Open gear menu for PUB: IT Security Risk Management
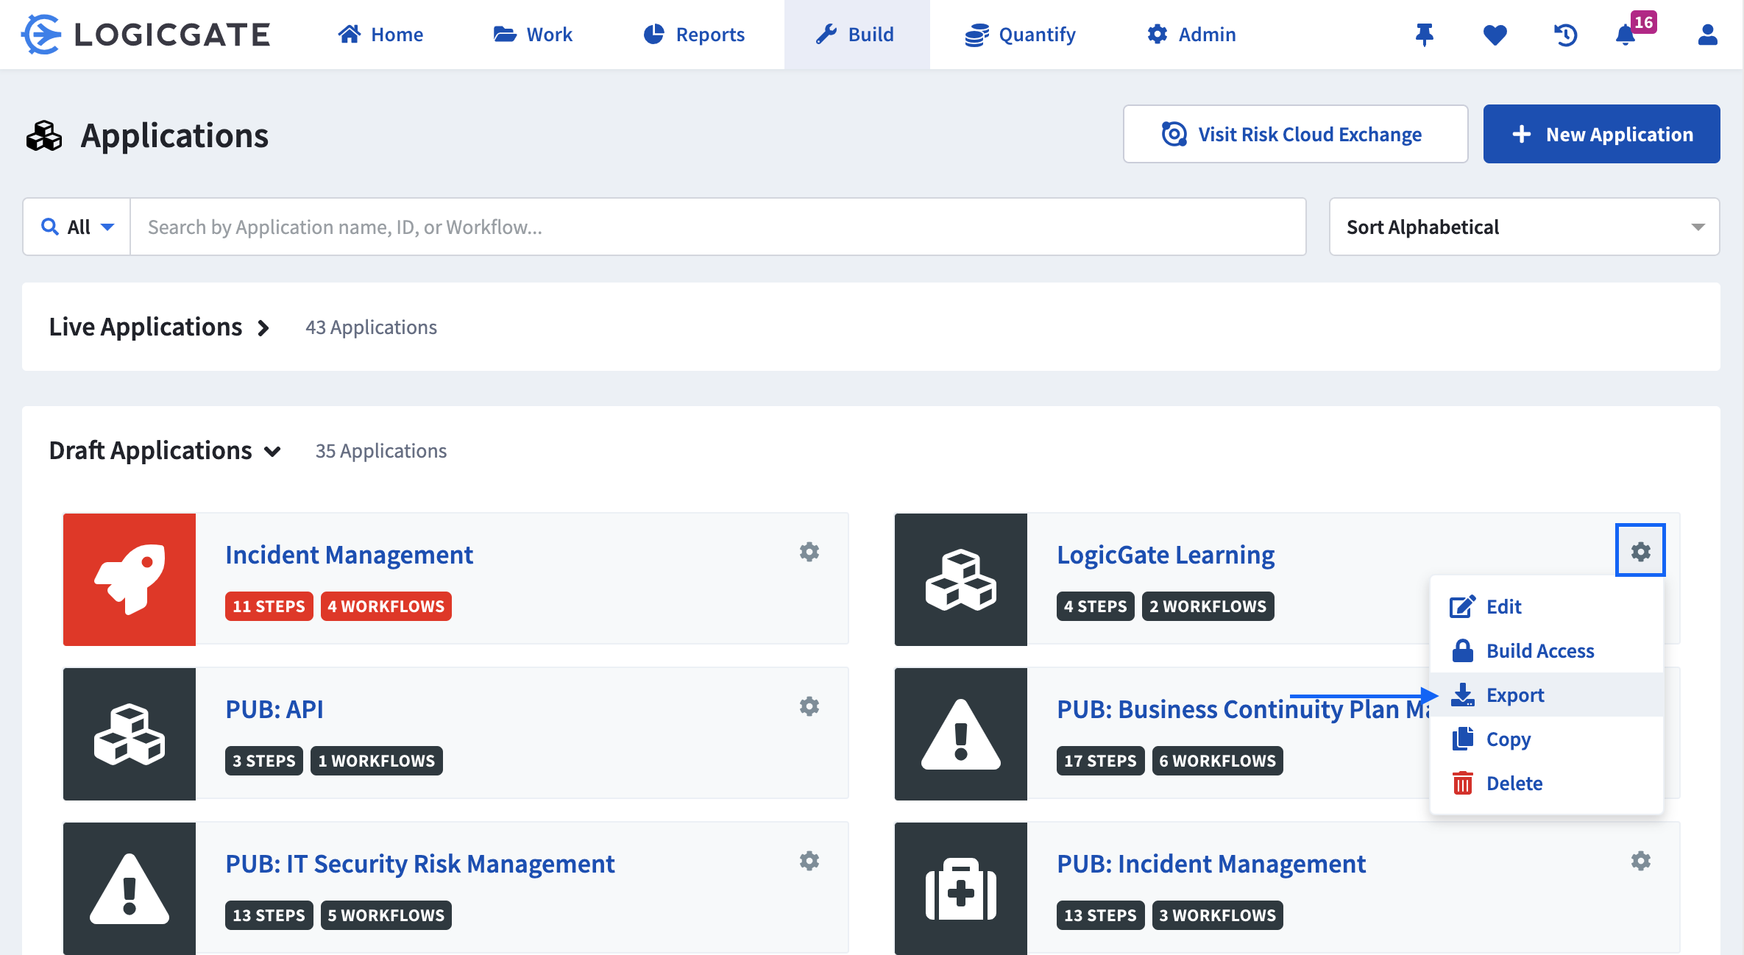The height and width of the screenshot is (955, 1744). pyautogui.click(x=809, y=861)
